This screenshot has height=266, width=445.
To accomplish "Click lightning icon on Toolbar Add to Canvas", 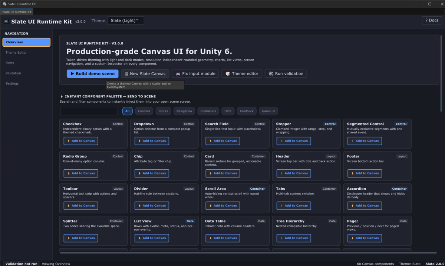I will tap(69, 206).
